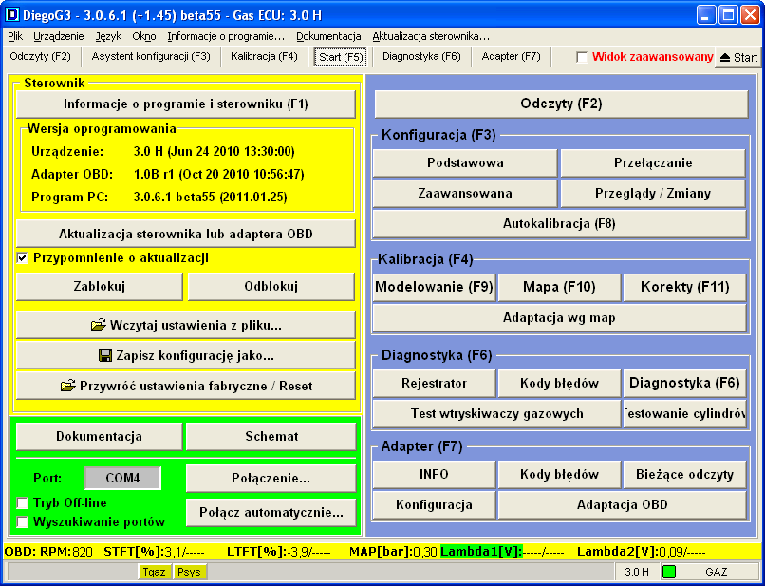This screenshot has width=765, height=586.
Task: Click the Zablokuj button
Action: 100,286
